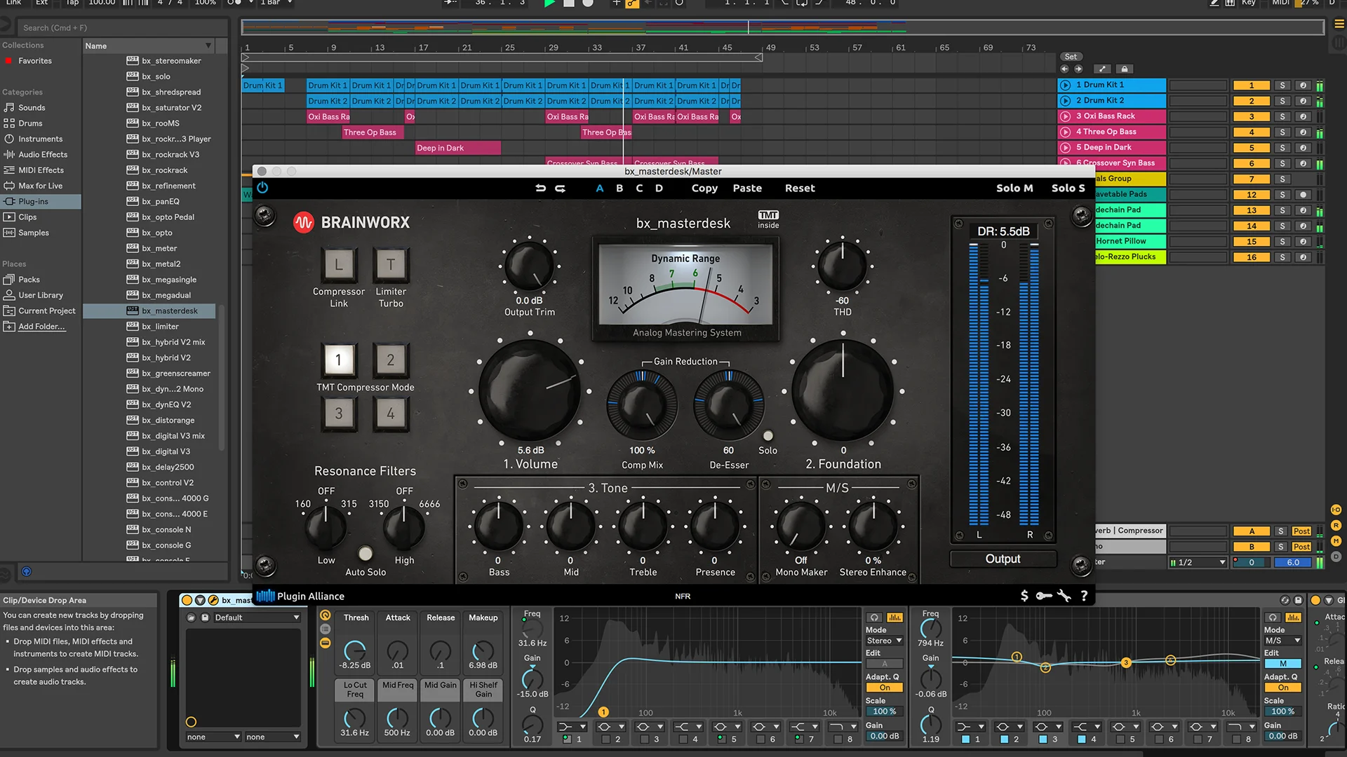Open the Samples category
The width and height of the screenshot is (1347, 757).
[34, 233]
